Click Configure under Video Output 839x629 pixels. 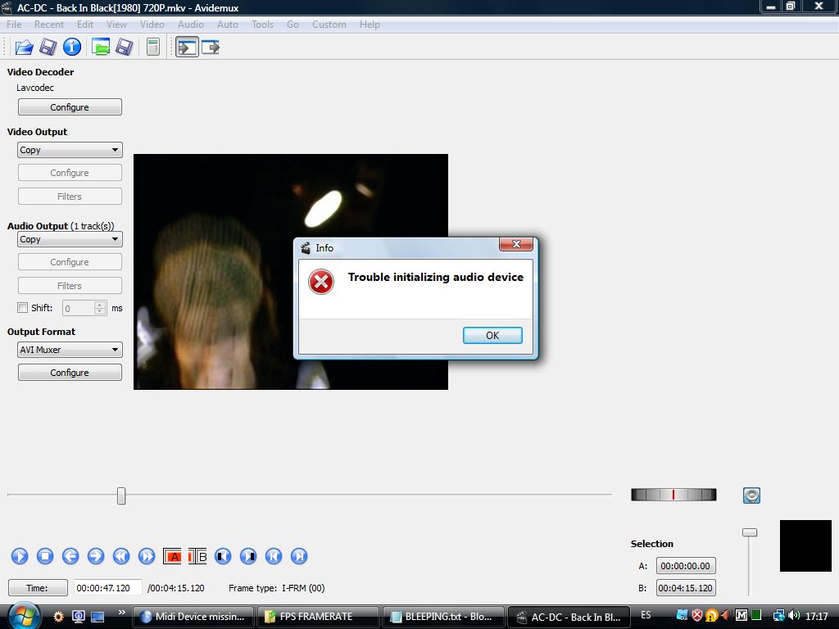pos(70,173)
